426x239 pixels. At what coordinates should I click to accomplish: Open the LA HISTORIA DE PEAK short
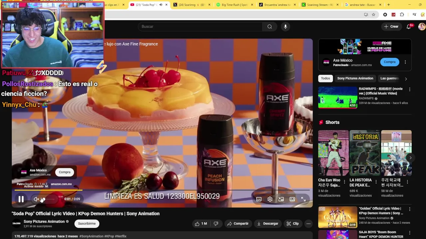click(x=364, y=153)
